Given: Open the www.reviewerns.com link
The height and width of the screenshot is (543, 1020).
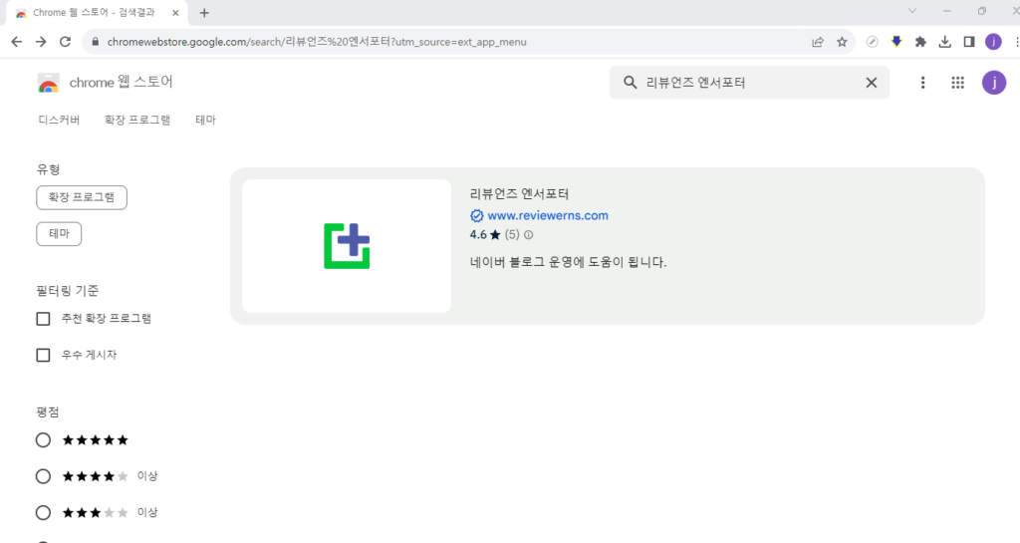Looking at the screenshot, I should tap(548, 216).
